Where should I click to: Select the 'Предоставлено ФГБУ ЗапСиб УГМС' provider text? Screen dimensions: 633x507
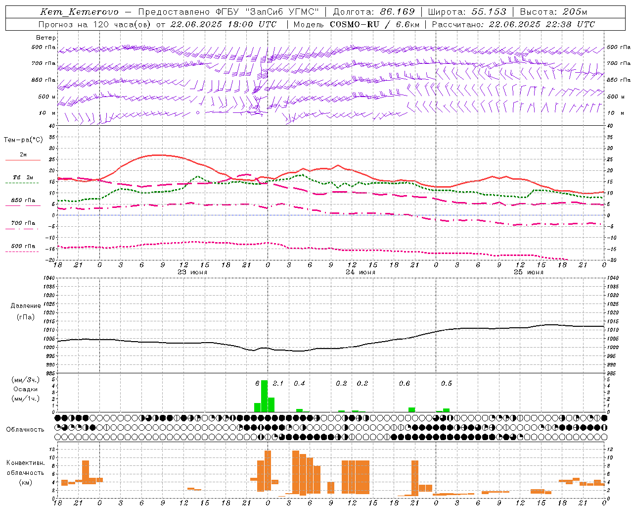click(228, 12)
